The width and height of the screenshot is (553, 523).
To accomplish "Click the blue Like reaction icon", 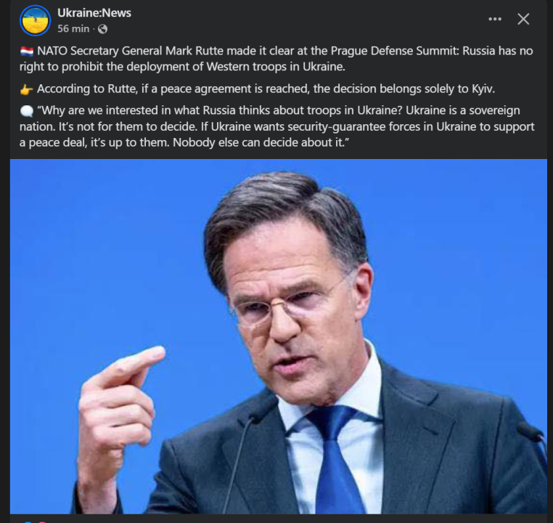I will click(28, 520).
